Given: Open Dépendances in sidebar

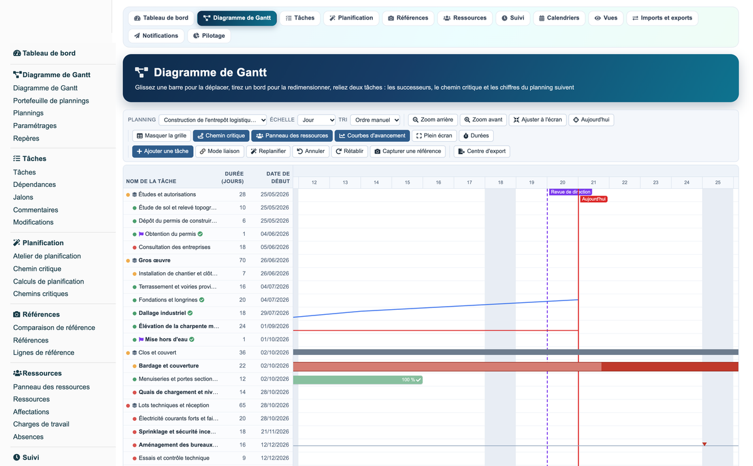Looking at the screenshot, I should tap(35, 184).
